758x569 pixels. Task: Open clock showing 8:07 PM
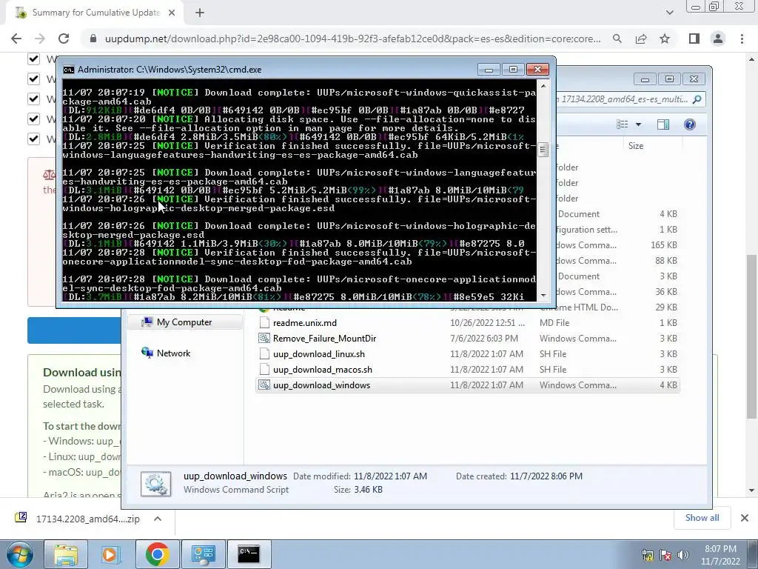pyautogui.click(x=720, y=555)
